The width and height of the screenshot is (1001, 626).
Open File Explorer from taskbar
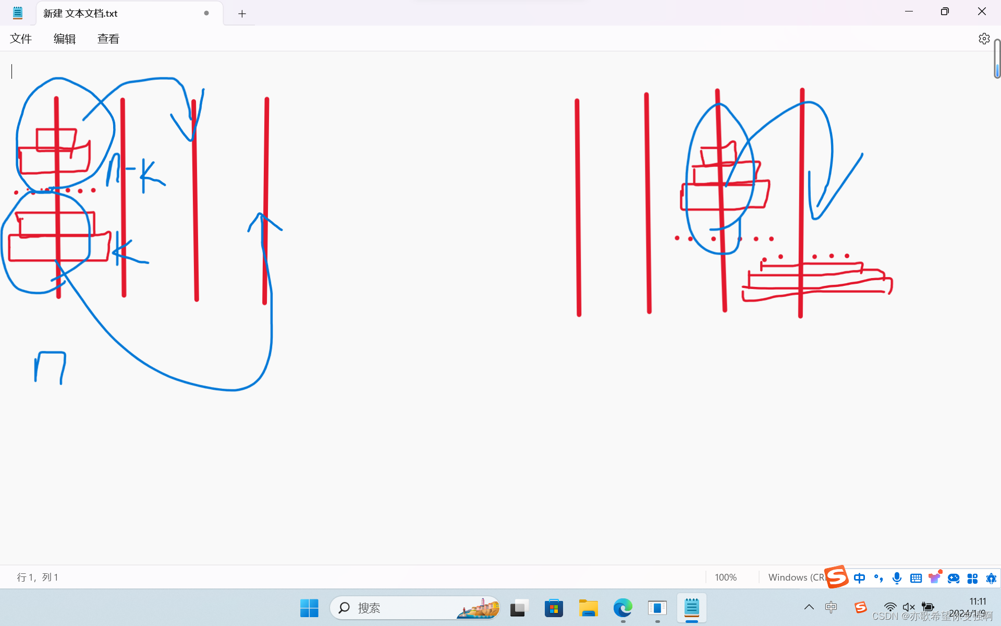588,608
